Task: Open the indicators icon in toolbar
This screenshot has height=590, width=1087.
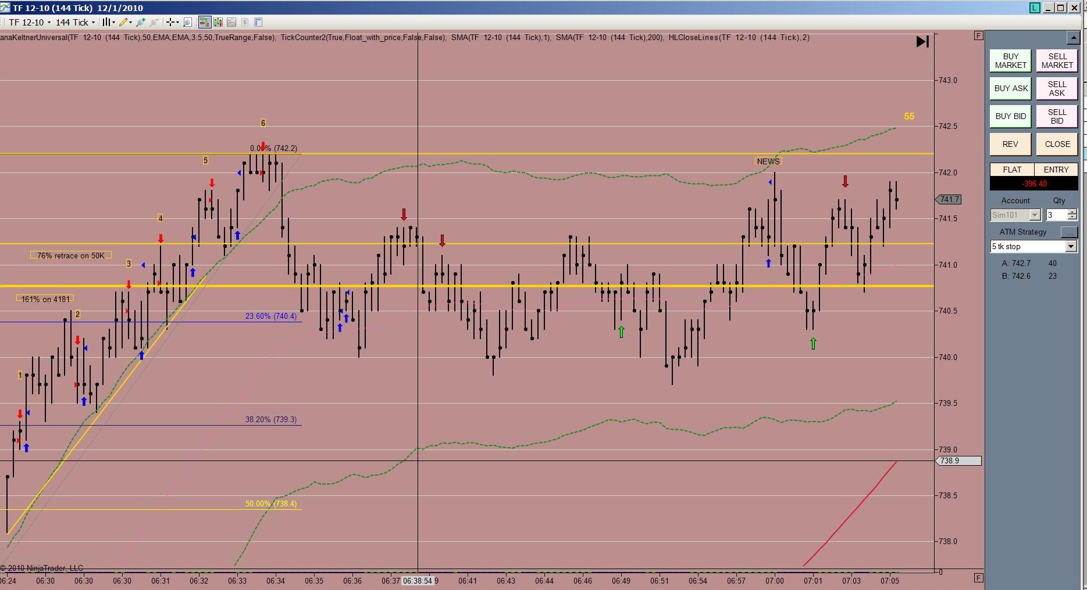Action: pos(231,22)
